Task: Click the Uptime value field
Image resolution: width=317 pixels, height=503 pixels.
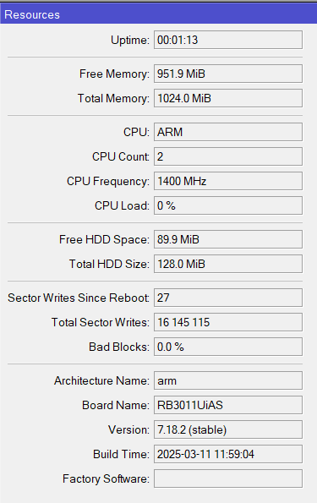Action: pos(228,40)
